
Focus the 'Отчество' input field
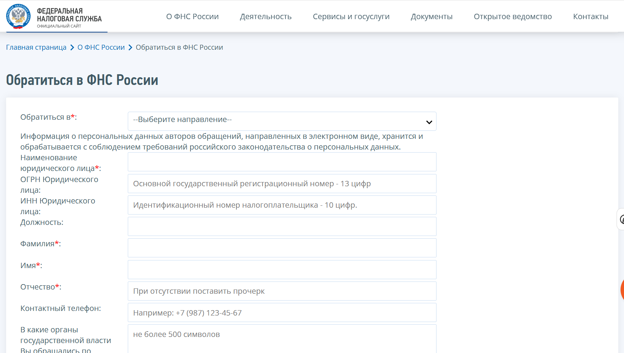click(282, 291)
